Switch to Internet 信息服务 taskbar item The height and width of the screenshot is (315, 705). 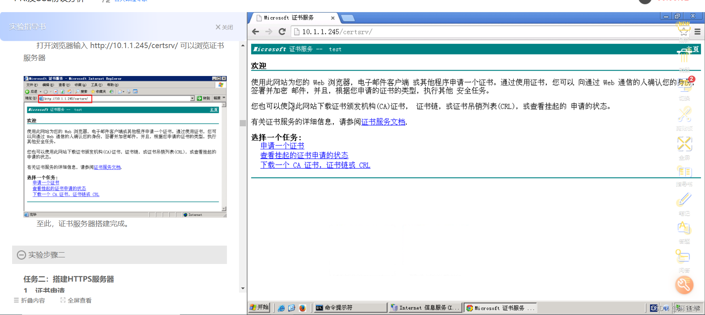tap(425, 308)
